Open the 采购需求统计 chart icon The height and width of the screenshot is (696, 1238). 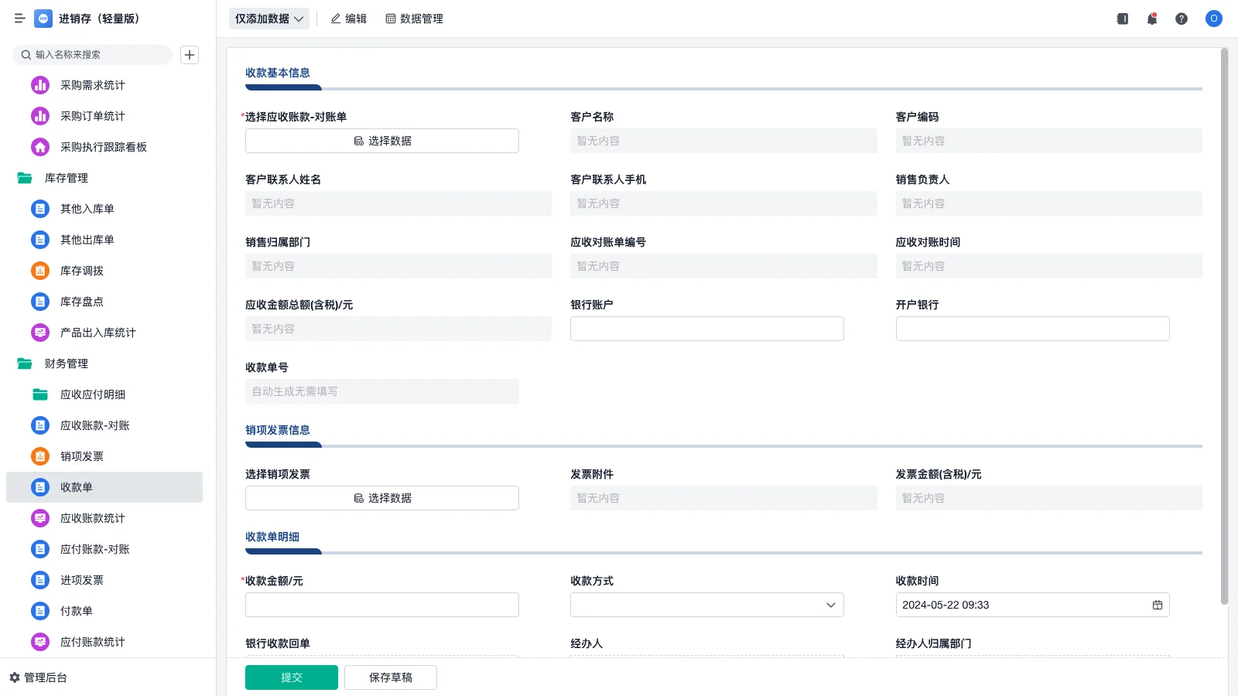pyautogui.click(x=40, y=85)
